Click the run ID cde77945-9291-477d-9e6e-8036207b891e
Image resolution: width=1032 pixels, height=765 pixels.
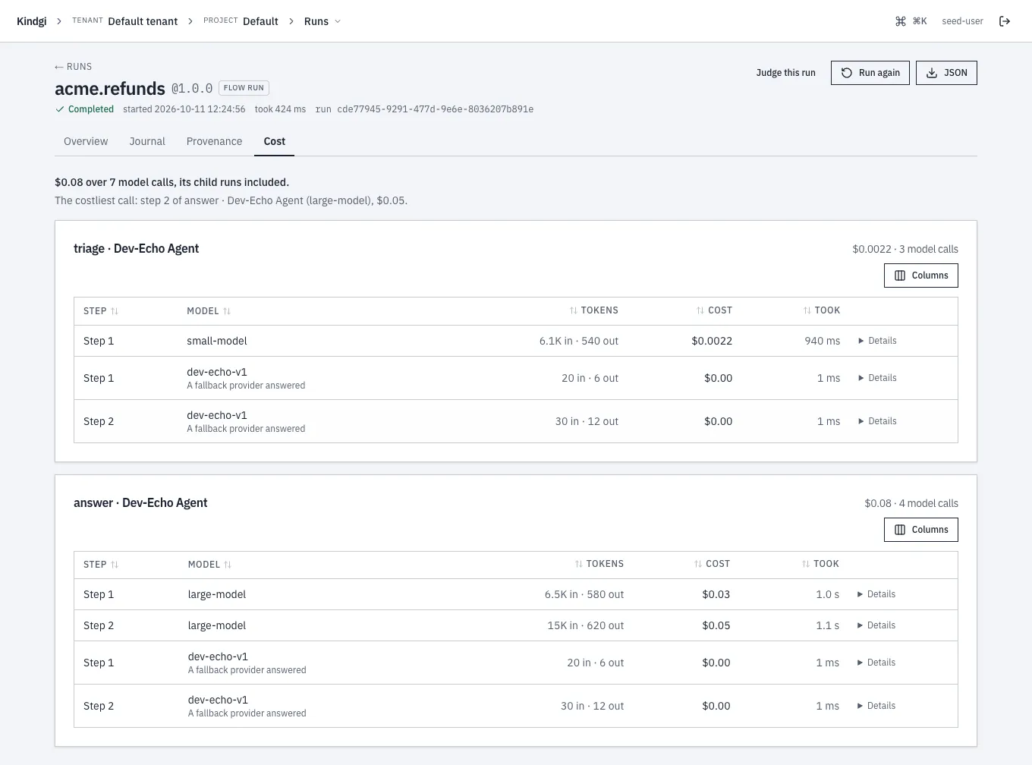tap(435, 109)
